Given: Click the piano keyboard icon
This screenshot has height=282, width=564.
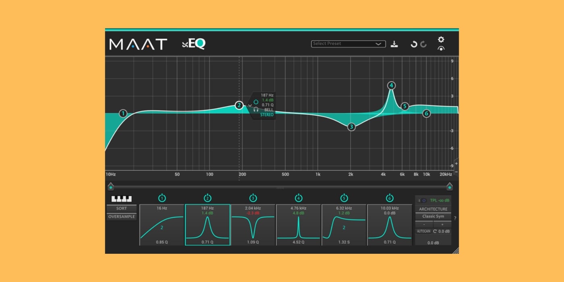Looking at the screenshot, I should pyautogui.click(x=121, y=199).
